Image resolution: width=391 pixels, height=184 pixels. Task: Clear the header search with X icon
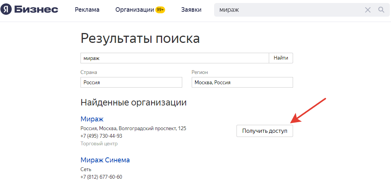click(x=368, y=10)
